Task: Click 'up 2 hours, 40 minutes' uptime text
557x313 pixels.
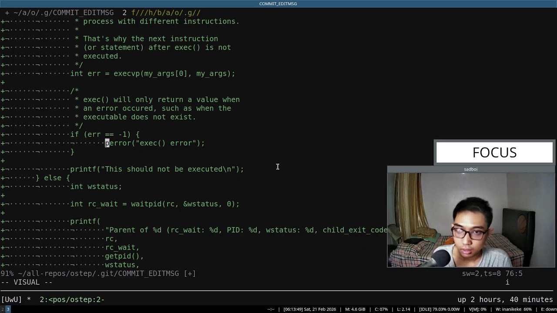Action: tap(505, 300)
